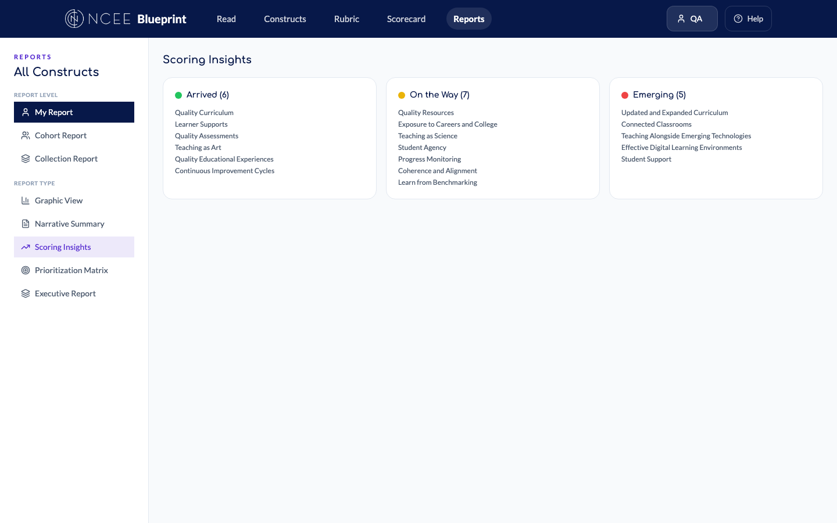This screenshot has height=523, width=837.
Task: Open the Scorecard page
Action: tap(406, 19)
